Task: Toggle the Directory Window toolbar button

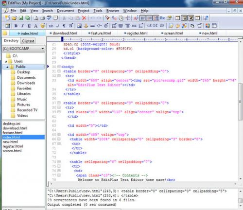Action: 184,18
